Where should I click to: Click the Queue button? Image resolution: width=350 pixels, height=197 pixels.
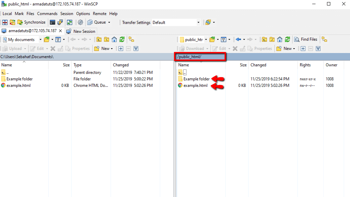pyautogui.click(x=97, y=22)
